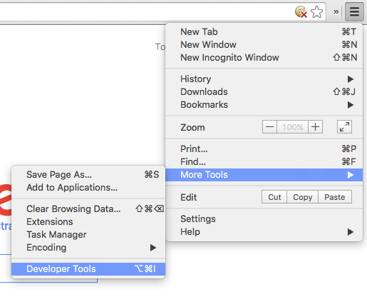This screenshot has width=367, height=297.
Task: Click the blocked cookies icon in address bar
Action: 301,12
